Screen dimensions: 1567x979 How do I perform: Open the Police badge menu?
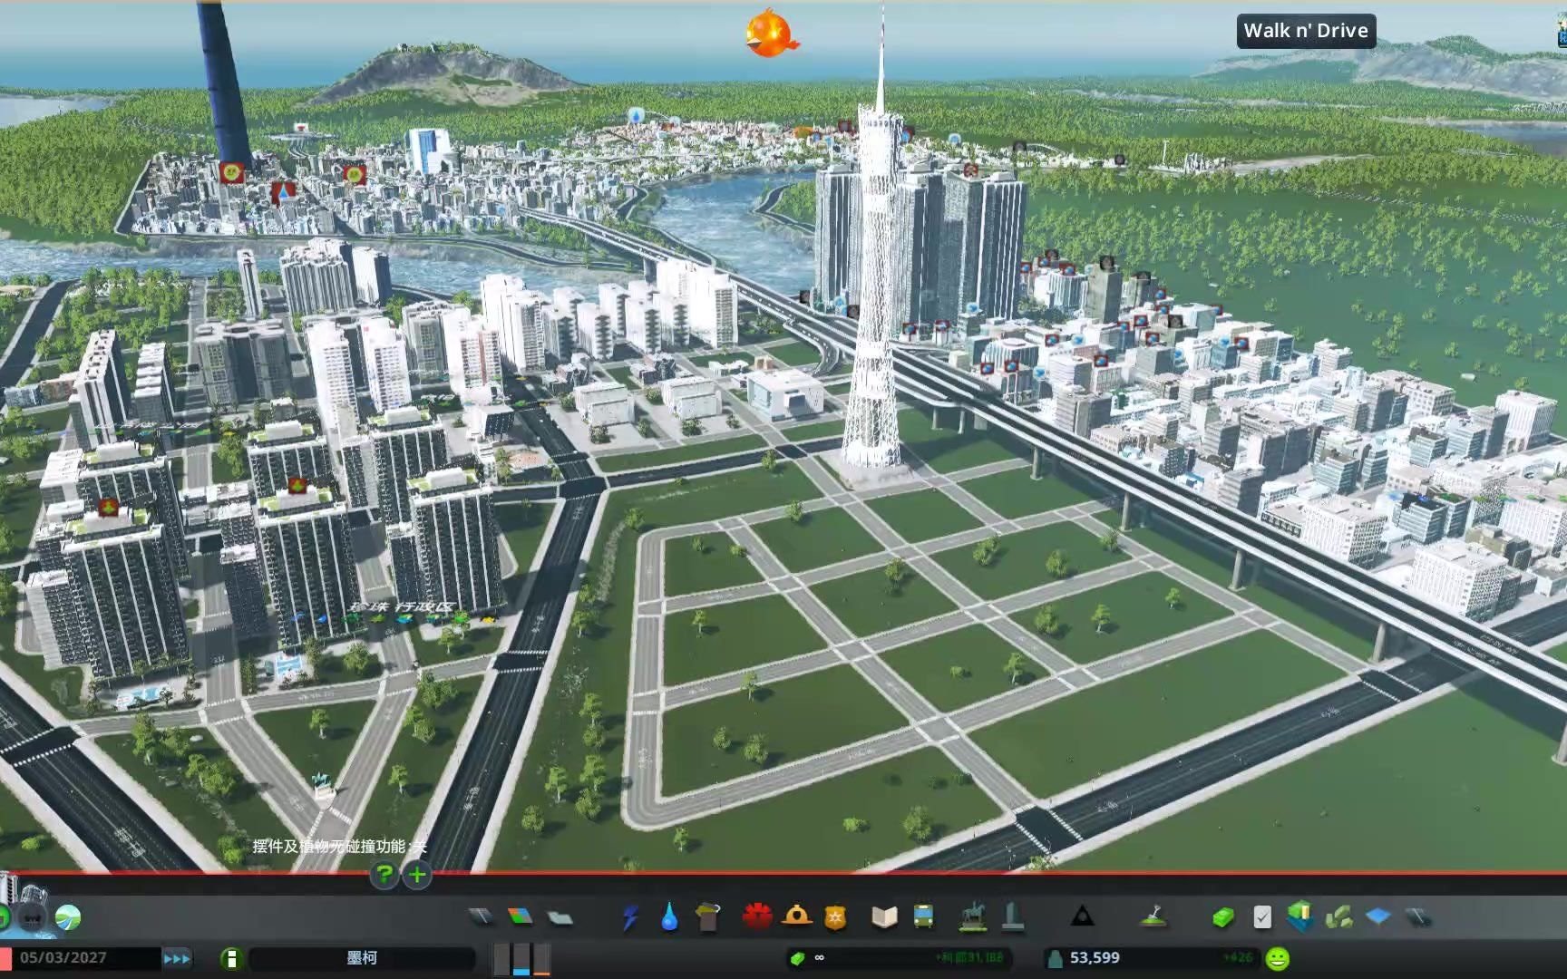835,917
